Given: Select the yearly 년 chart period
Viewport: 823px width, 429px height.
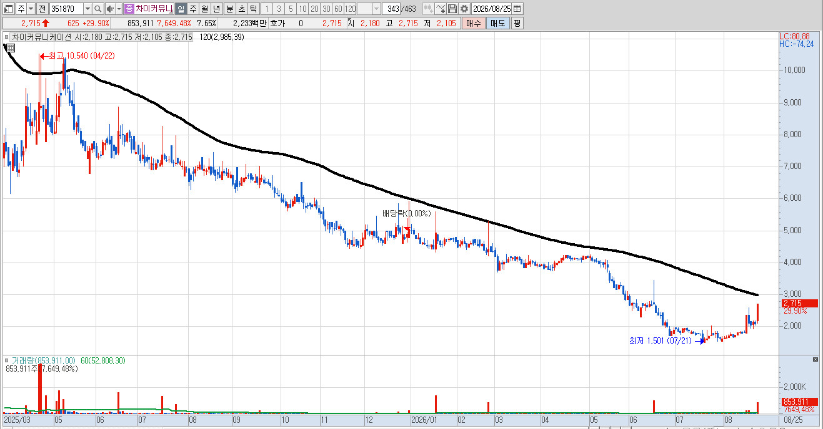Looking at the screenshot, I should point(216,9).
